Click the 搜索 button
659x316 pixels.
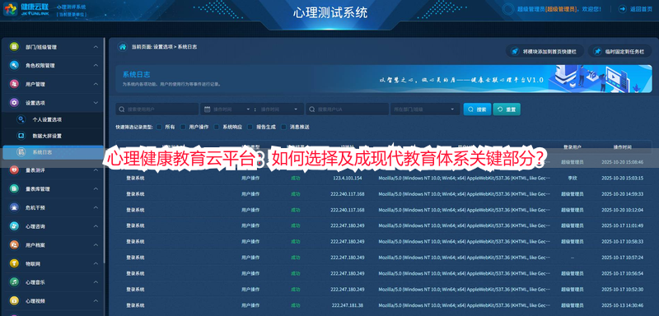pos(477,109)
